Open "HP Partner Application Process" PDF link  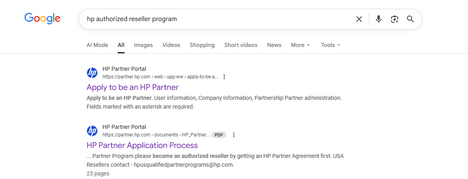pos(142,145)
